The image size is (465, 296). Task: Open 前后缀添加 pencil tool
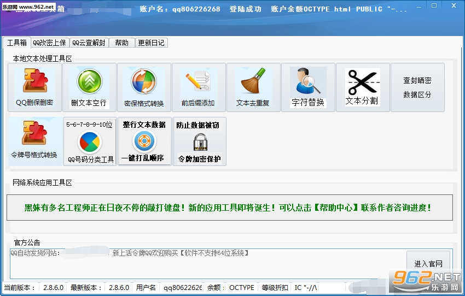coord(199,87)
